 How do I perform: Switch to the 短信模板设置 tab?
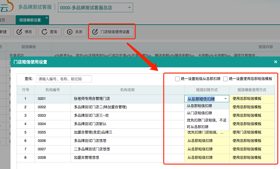pyautogui.click(x=30, y=20)
